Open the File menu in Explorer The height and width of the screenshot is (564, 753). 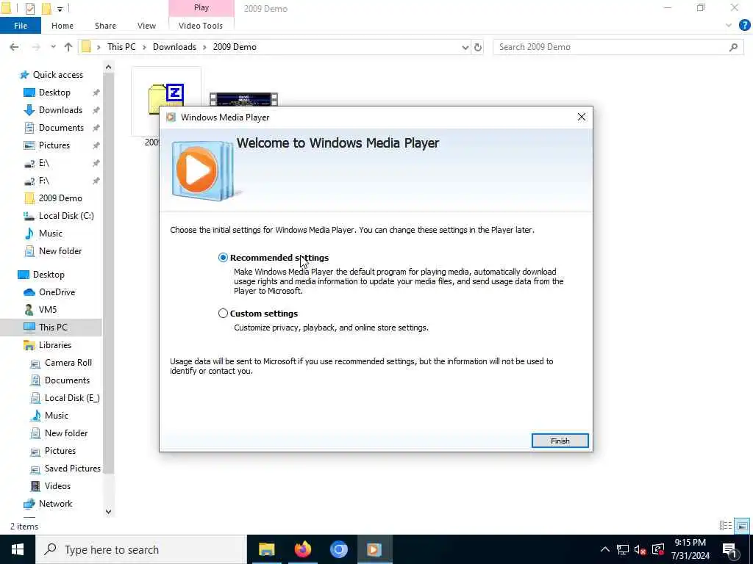click(x=21, y=26)
